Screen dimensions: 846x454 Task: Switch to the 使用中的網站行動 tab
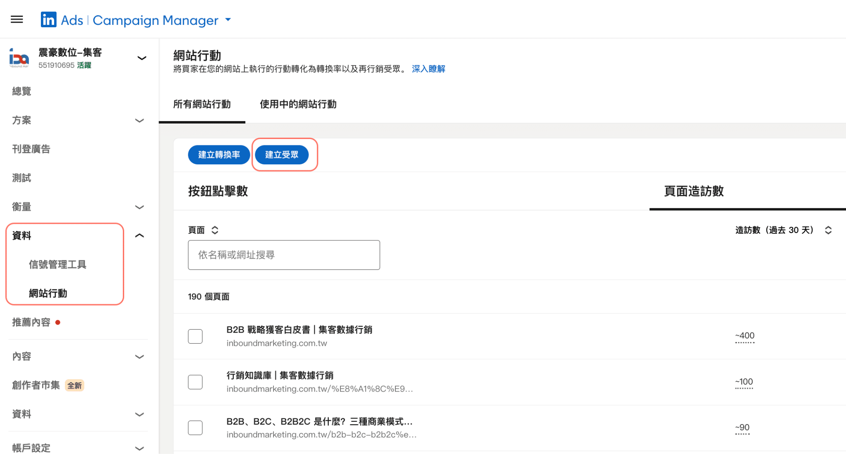(x=298, y=104)
